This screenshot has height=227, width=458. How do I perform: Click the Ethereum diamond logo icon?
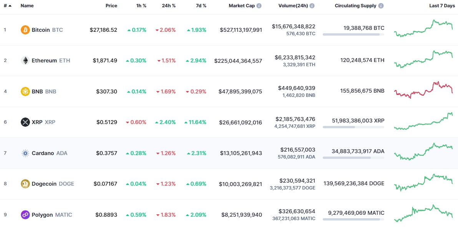tap(25, 60)
